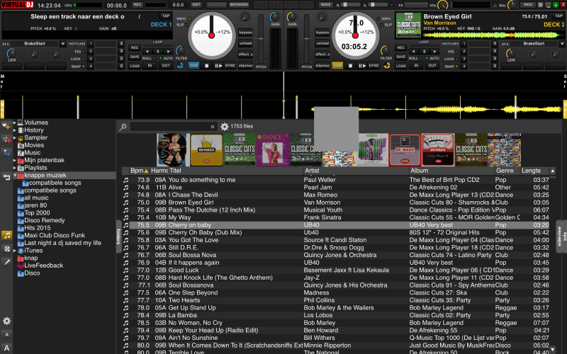567x354 pixels.
Task: Click the unload button on Deck 1
Action: click(245, 43)
